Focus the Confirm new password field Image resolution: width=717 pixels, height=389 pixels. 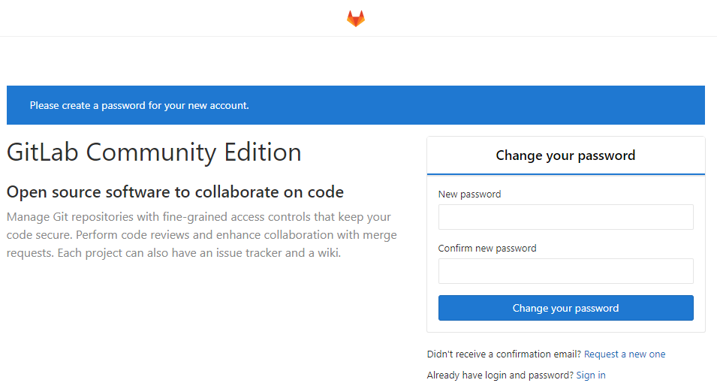pyautogui.click(x=565, y=271)
